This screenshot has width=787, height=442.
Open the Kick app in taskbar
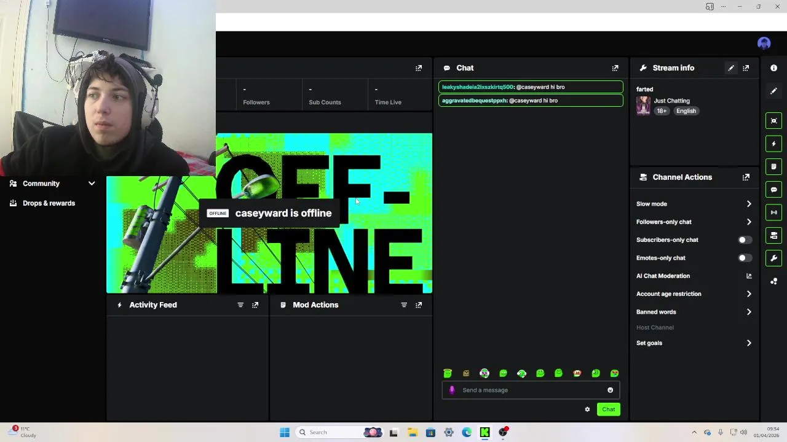(x=485, y=433)
